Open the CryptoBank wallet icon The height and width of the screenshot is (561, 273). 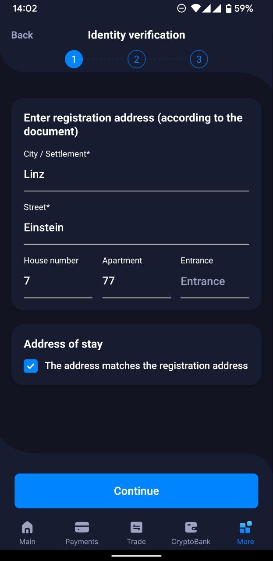(x=191, y=527)
